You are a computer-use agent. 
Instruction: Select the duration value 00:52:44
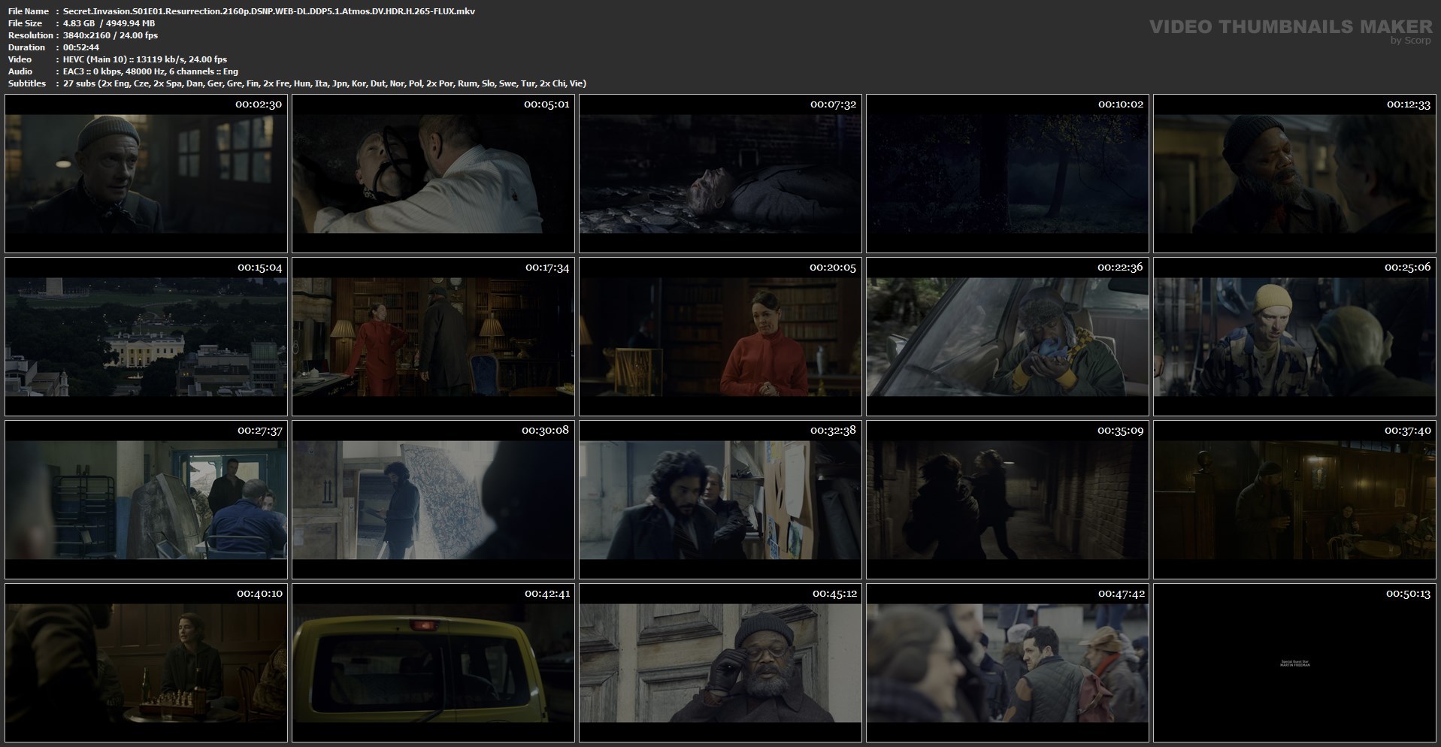click(81, 47)
